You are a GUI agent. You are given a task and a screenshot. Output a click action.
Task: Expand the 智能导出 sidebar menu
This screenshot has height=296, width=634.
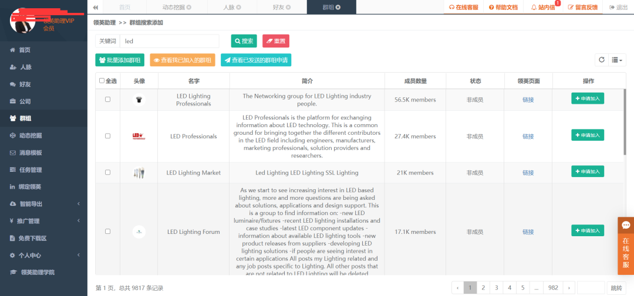click(43, 204)
